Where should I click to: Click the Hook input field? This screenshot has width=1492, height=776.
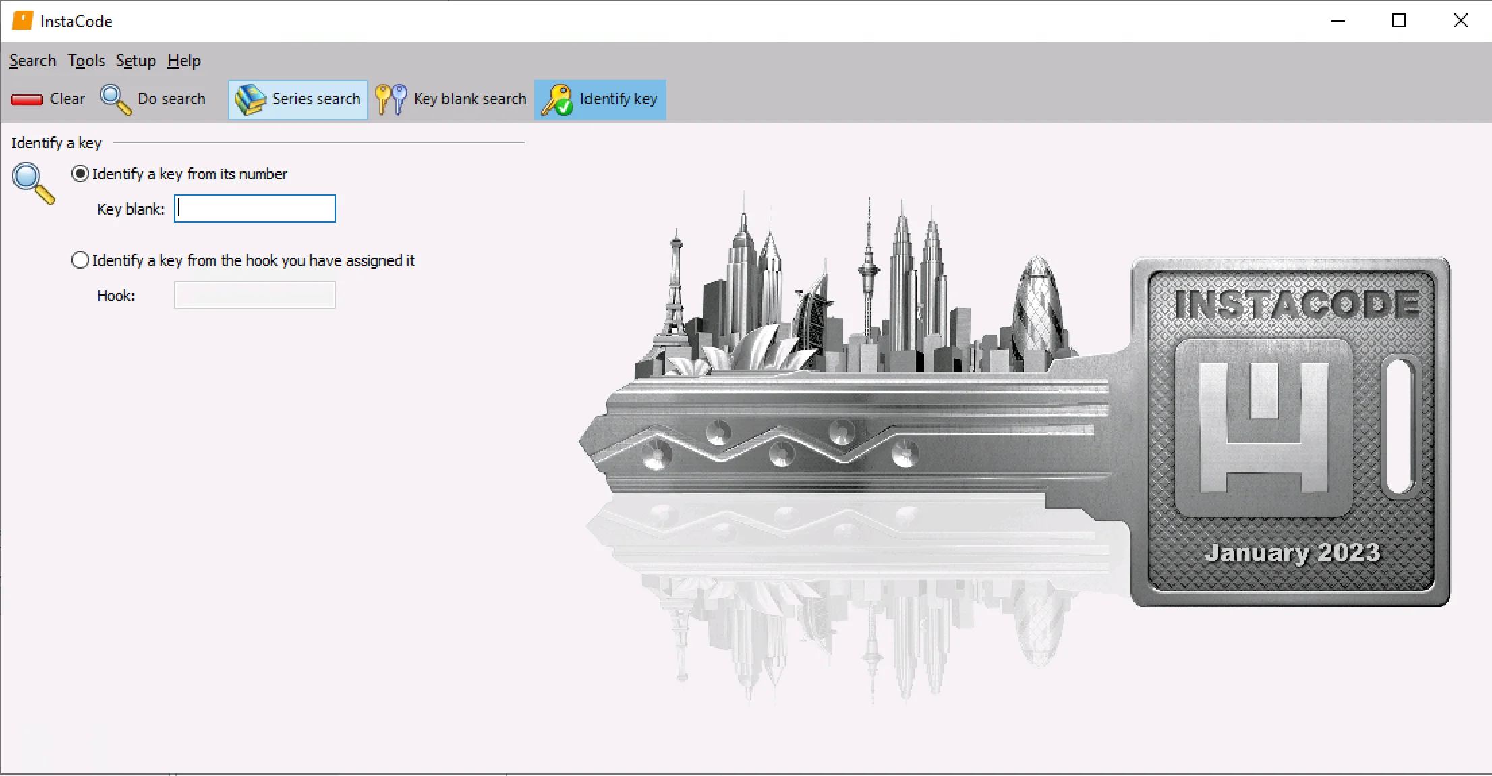pyautogui.click(x=255, y=295)
